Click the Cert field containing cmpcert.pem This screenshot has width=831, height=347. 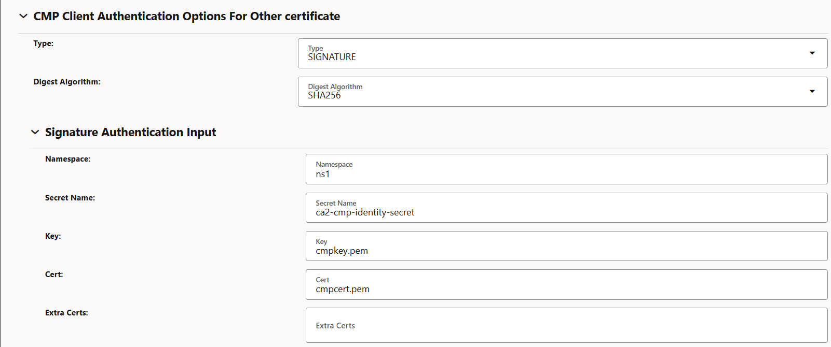(566, 284)
